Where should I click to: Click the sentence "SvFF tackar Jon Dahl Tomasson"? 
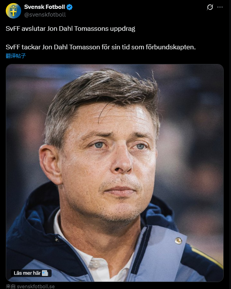(53, 47)
